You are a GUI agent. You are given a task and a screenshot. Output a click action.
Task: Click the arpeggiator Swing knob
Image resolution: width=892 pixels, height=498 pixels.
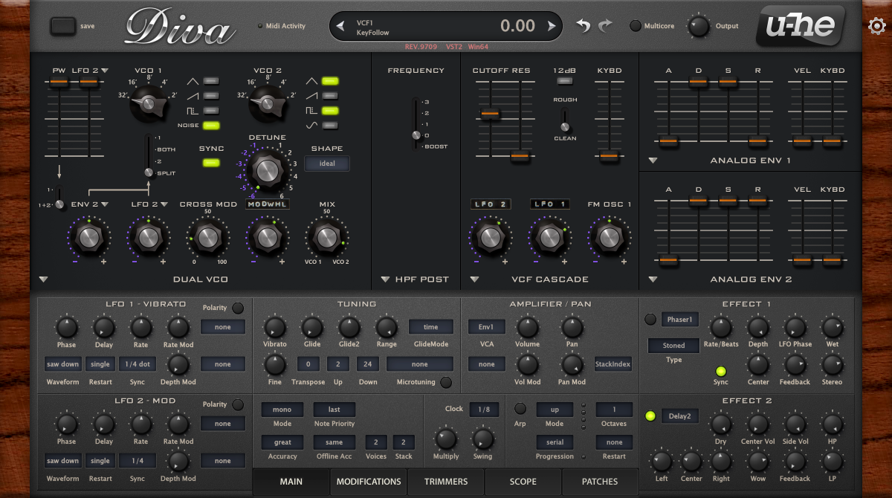[482, 439]
